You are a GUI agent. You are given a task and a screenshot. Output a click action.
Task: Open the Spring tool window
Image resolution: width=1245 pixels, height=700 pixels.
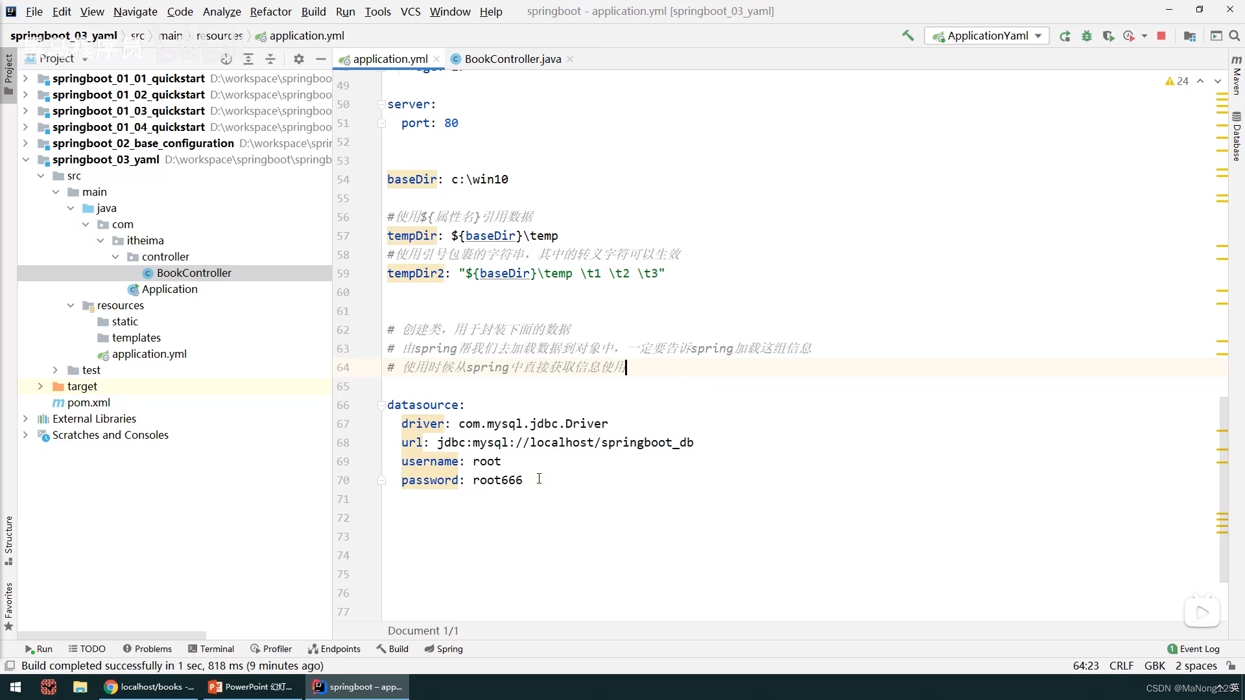444,649
